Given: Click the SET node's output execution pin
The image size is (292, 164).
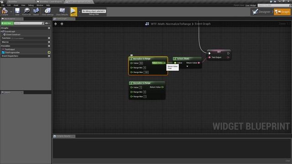Looking at the screenshot, I should pos(228,53).
